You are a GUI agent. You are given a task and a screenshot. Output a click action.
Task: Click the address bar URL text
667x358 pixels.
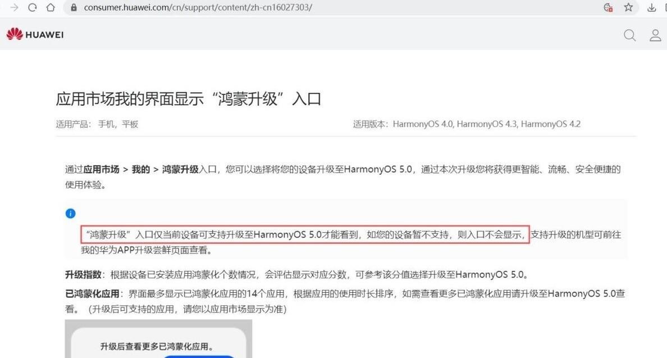[x=198, y=7]
